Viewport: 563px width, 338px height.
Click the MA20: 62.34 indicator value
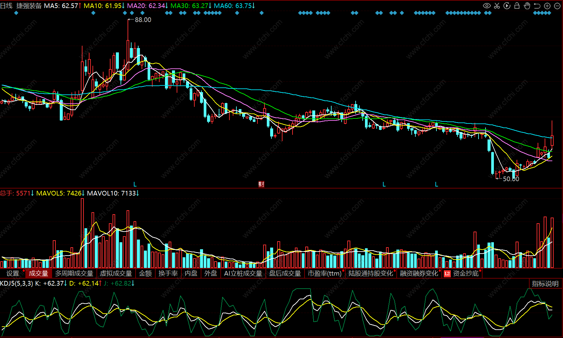pos(148,6)
